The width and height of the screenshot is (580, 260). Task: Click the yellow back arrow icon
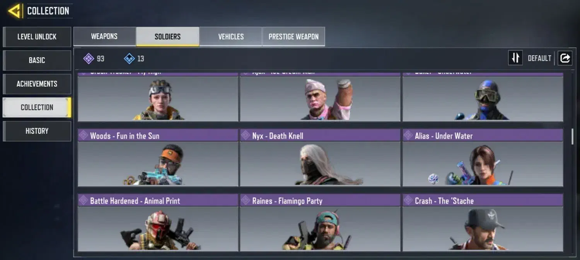14,11
